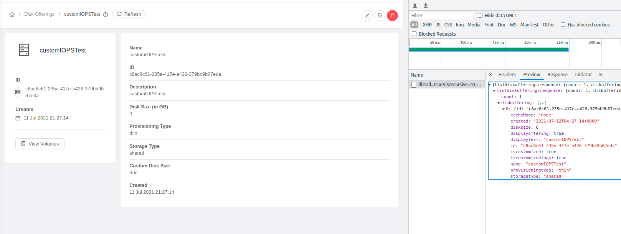
Task: Filter requests by Media
Action: [474, 25]
